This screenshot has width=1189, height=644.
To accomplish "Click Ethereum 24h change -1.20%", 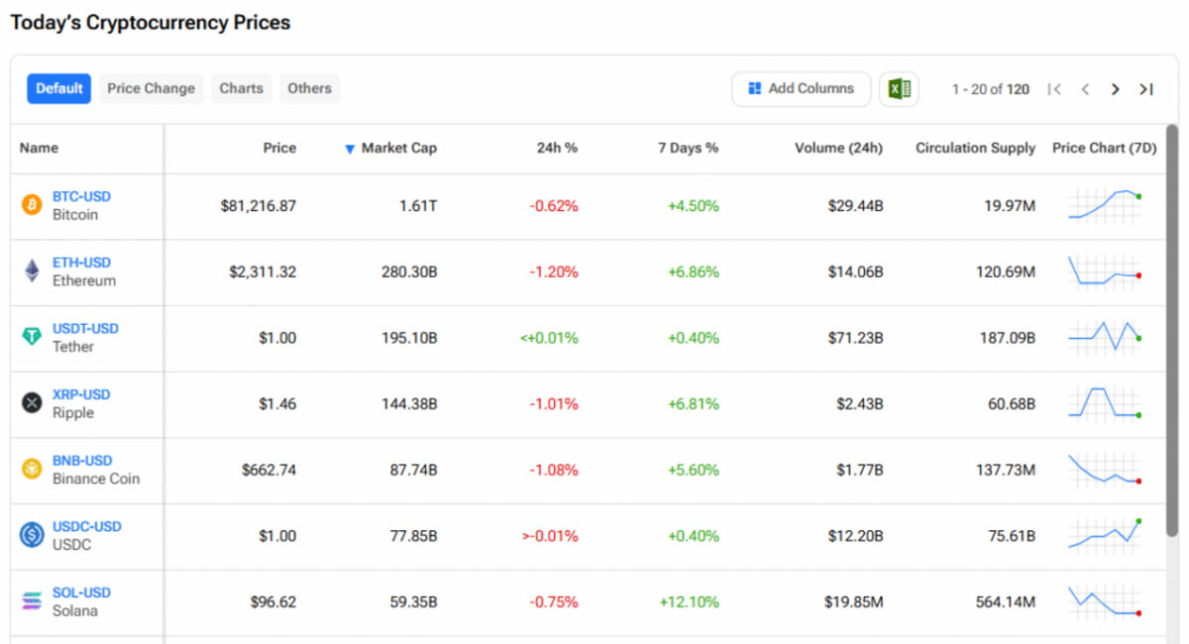I will tap(554, 271).
